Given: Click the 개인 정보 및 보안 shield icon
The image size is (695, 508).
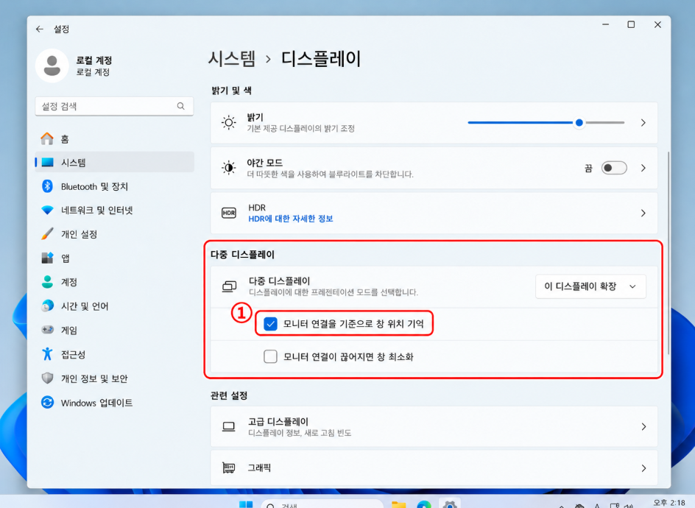Looking at the screenshot, I should (47, 378).
